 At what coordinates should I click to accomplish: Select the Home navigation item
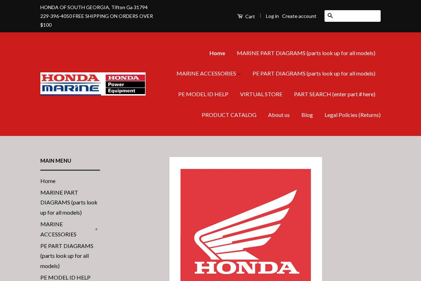tap(217, 53)
